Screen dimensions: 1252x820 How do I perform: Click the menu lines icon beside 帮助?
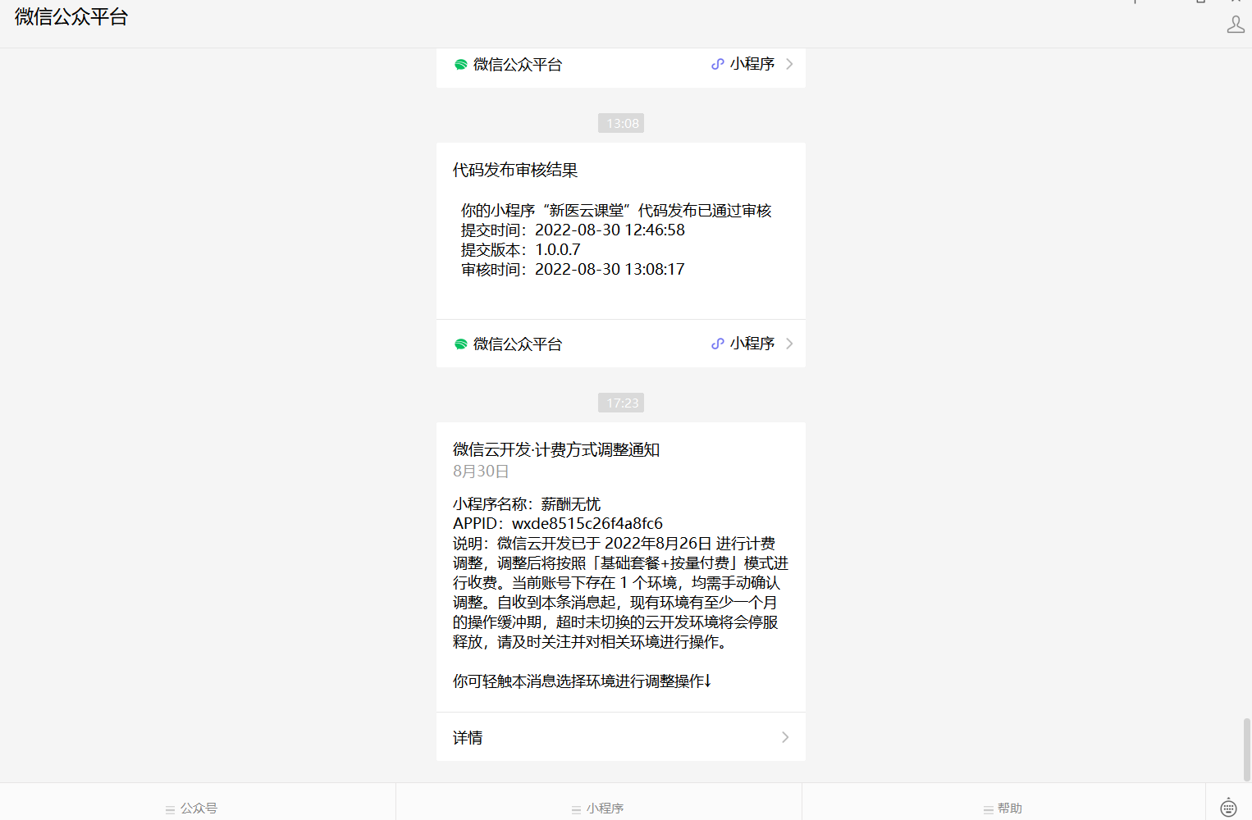click(988, 809)
